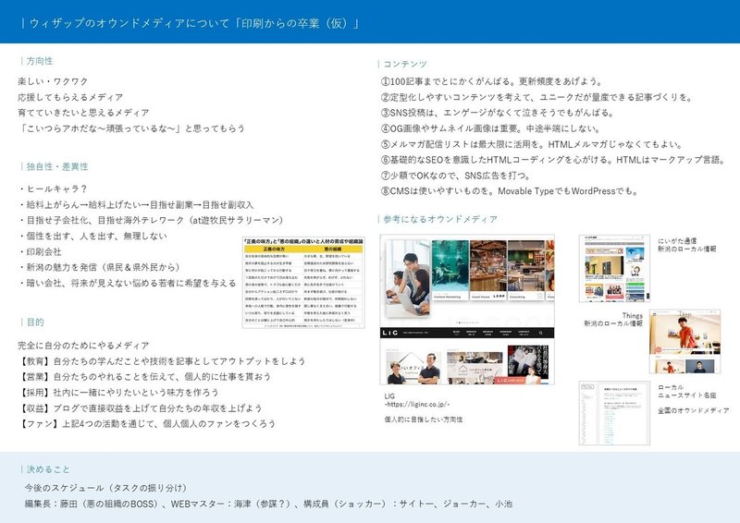Viewport: 740px width, 523px height.
Task: Open the 正義の味方 vs 悪の組織 comparison table image
Action: (303, 282)
